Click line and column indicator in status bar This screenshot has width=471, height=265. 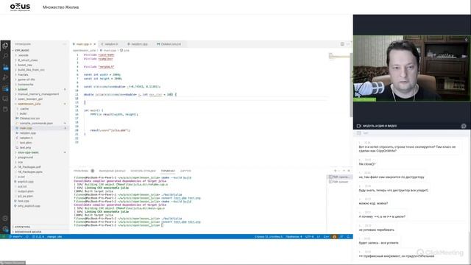pyautogui.click(x=269, y=237)
